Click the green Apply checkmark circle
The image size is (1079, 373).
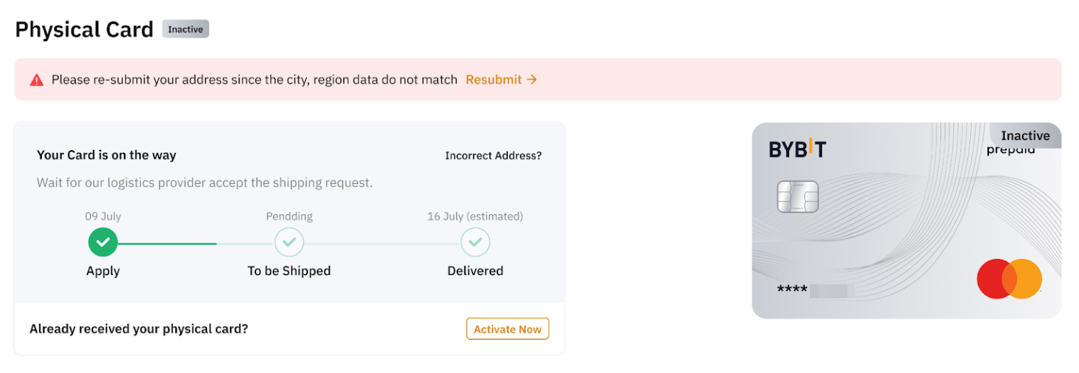point(103,242)
